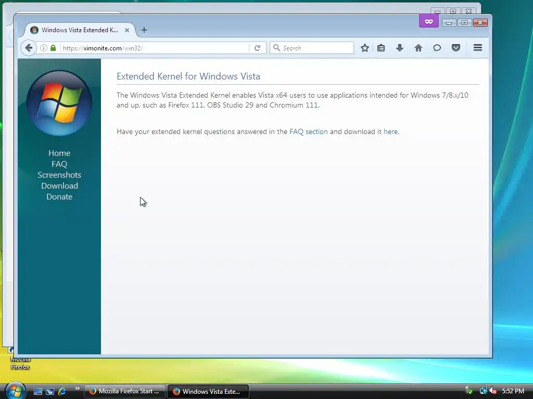Open the Downloads arrow panel
Viewport: 533px width, 399px height.
click(x=400, y=48)
